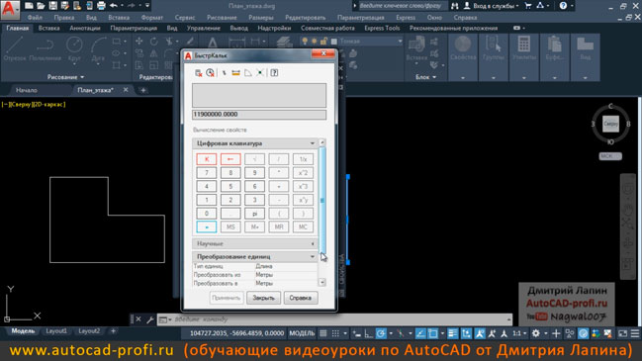This screenshot has width=642, height=361.
Task: Toggle ortho mode in the status bar
Action: [369, 333]
